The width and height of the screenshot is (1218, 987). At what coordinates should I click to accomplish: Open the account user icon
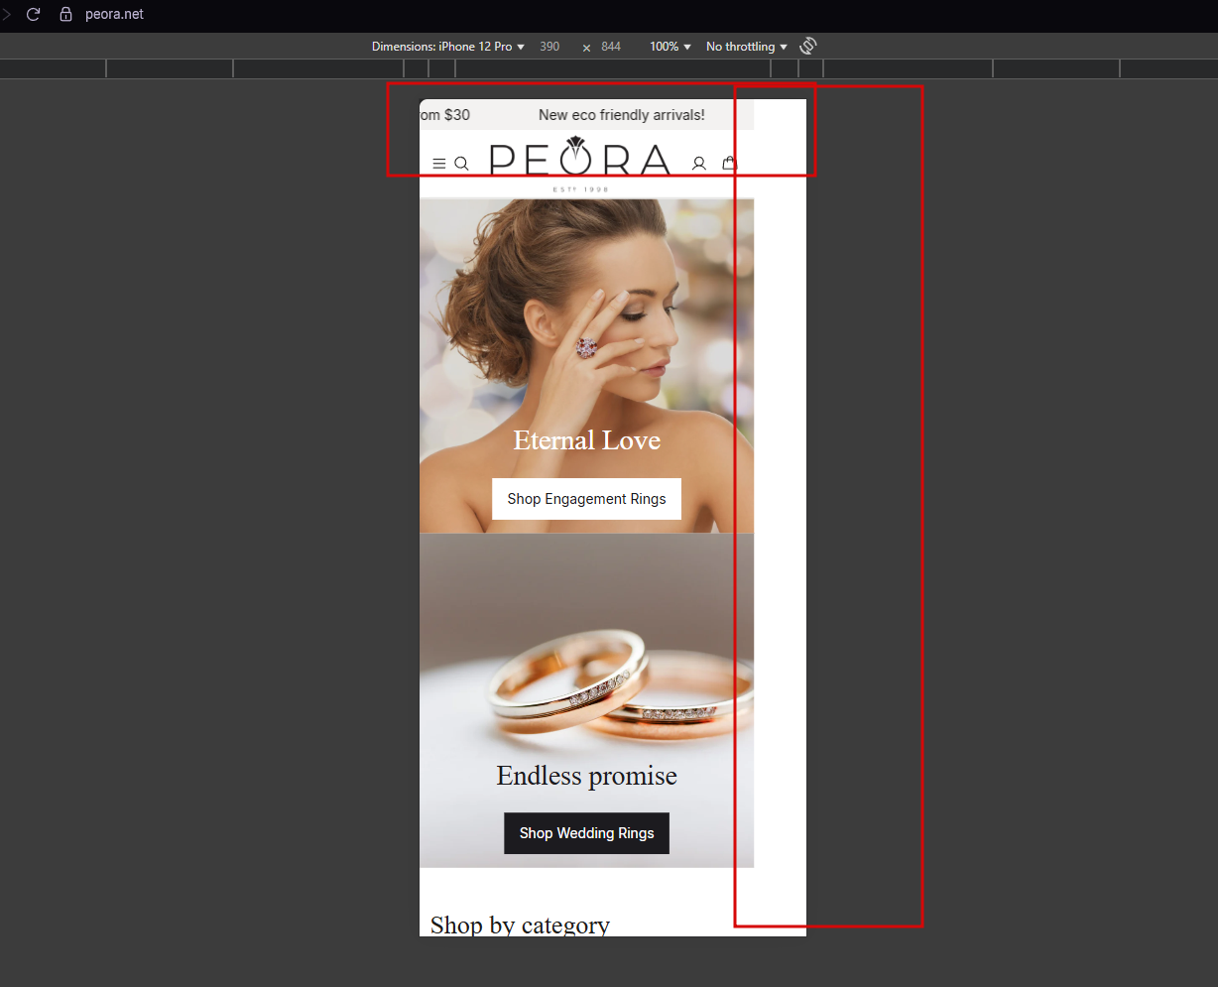click(699, 164)
